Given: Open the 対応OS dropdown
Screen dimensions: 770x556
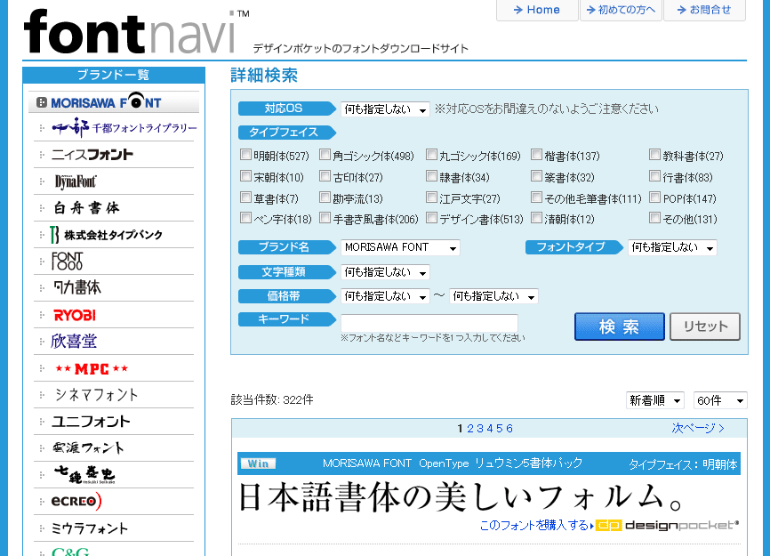Looking at the screenshot, I should tap(386, 109).
